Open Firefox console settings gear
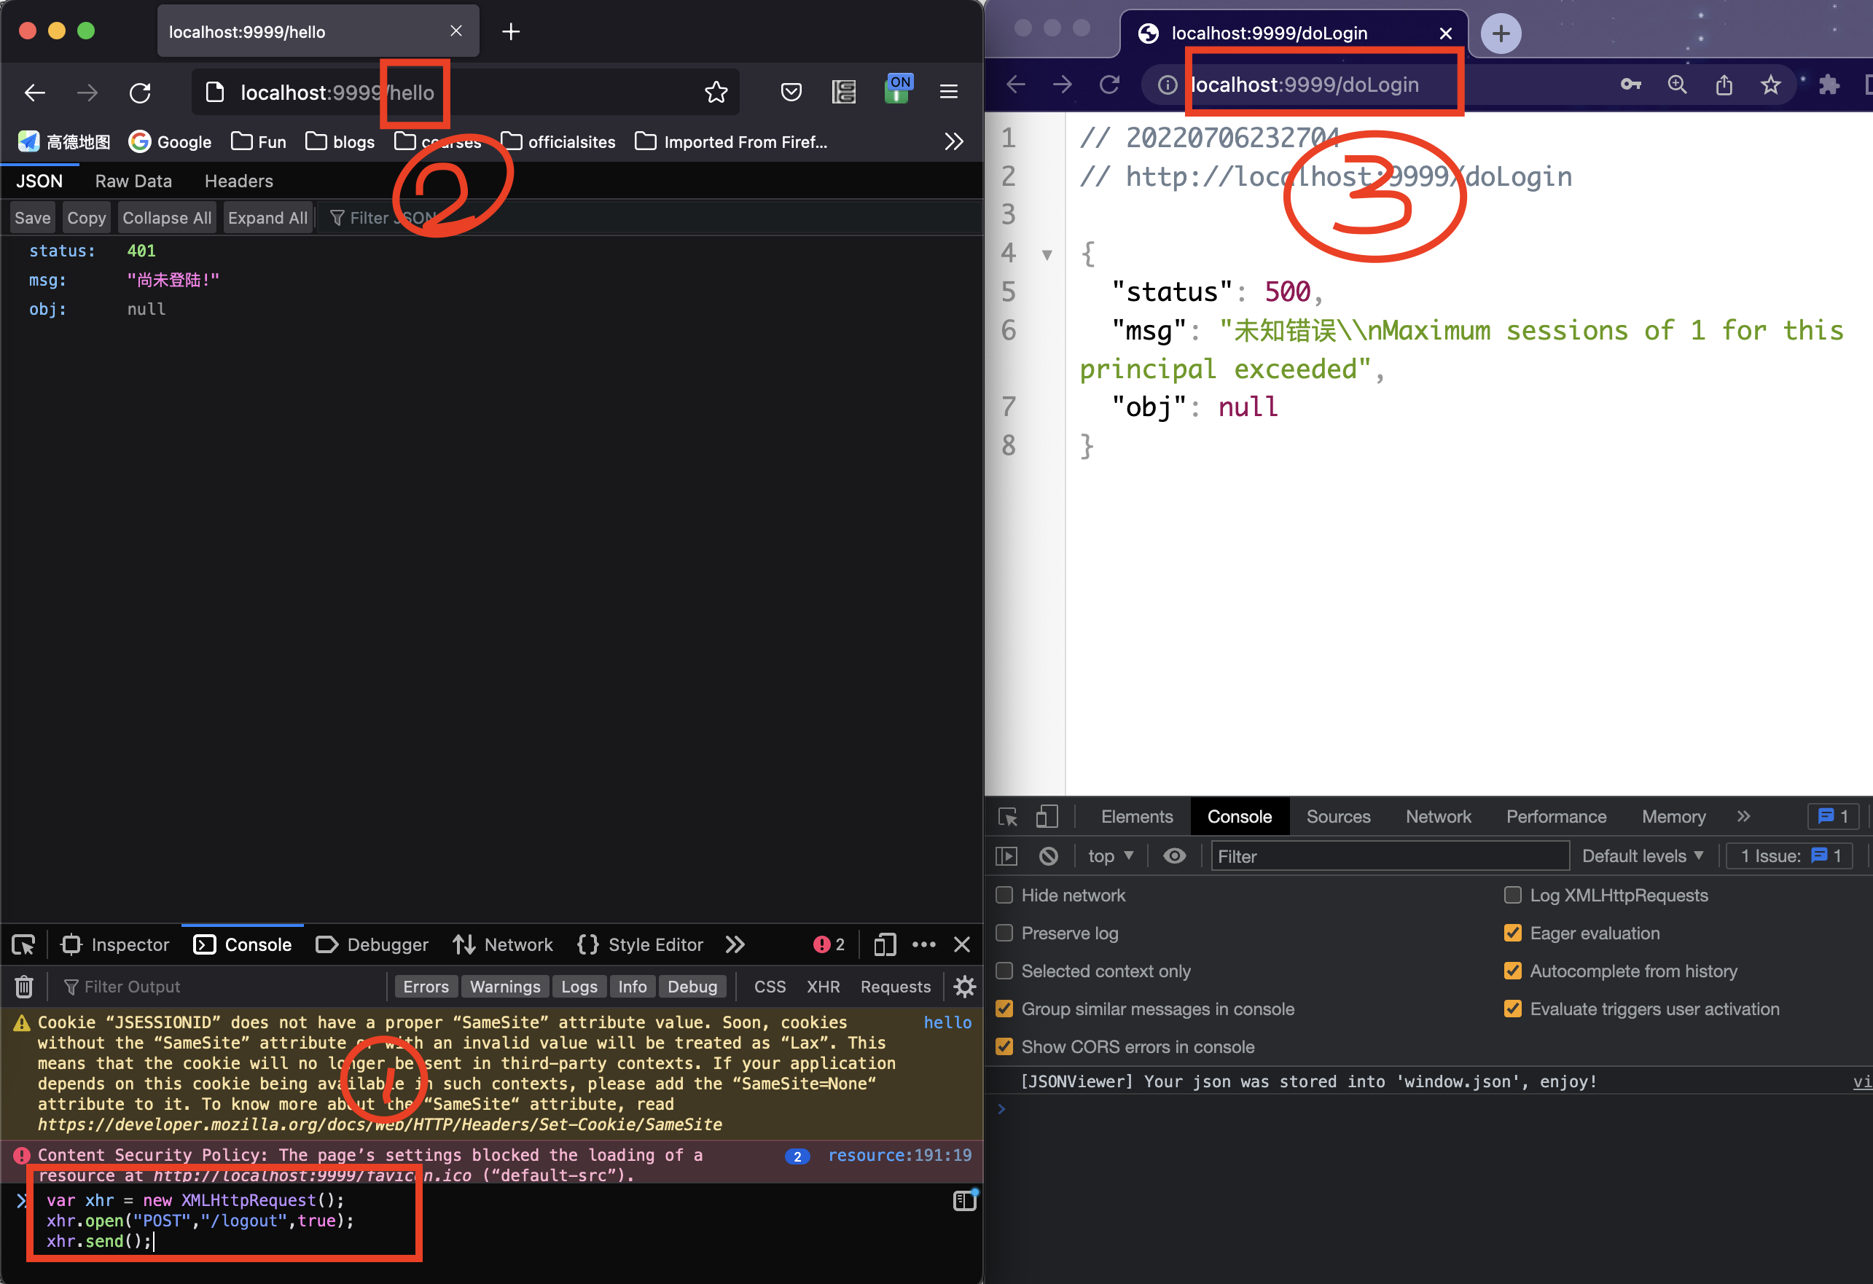This screenshot has width=1873, height=1284. coord(965,987)
